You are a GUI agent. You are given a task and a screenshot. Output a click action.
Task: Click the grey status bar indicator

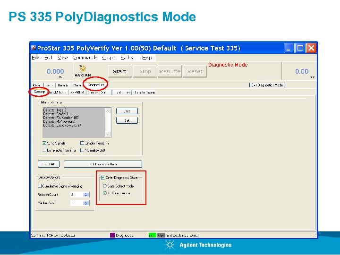[161, 235]
